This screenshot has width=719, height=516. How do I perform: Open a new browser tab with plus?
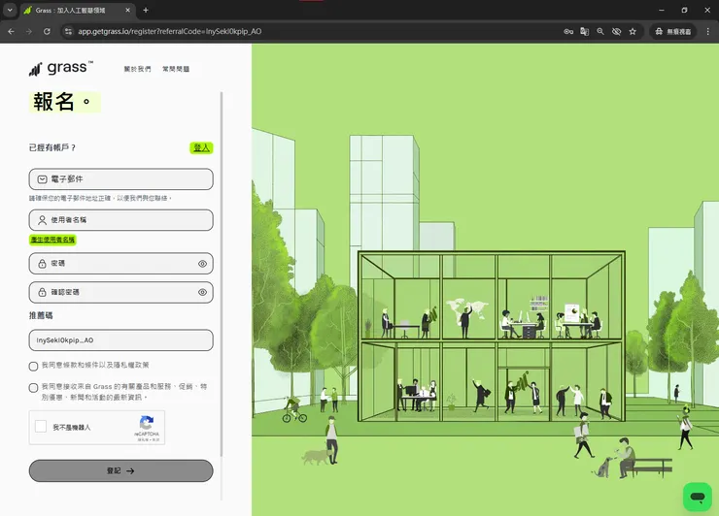(x=146, y=10)
